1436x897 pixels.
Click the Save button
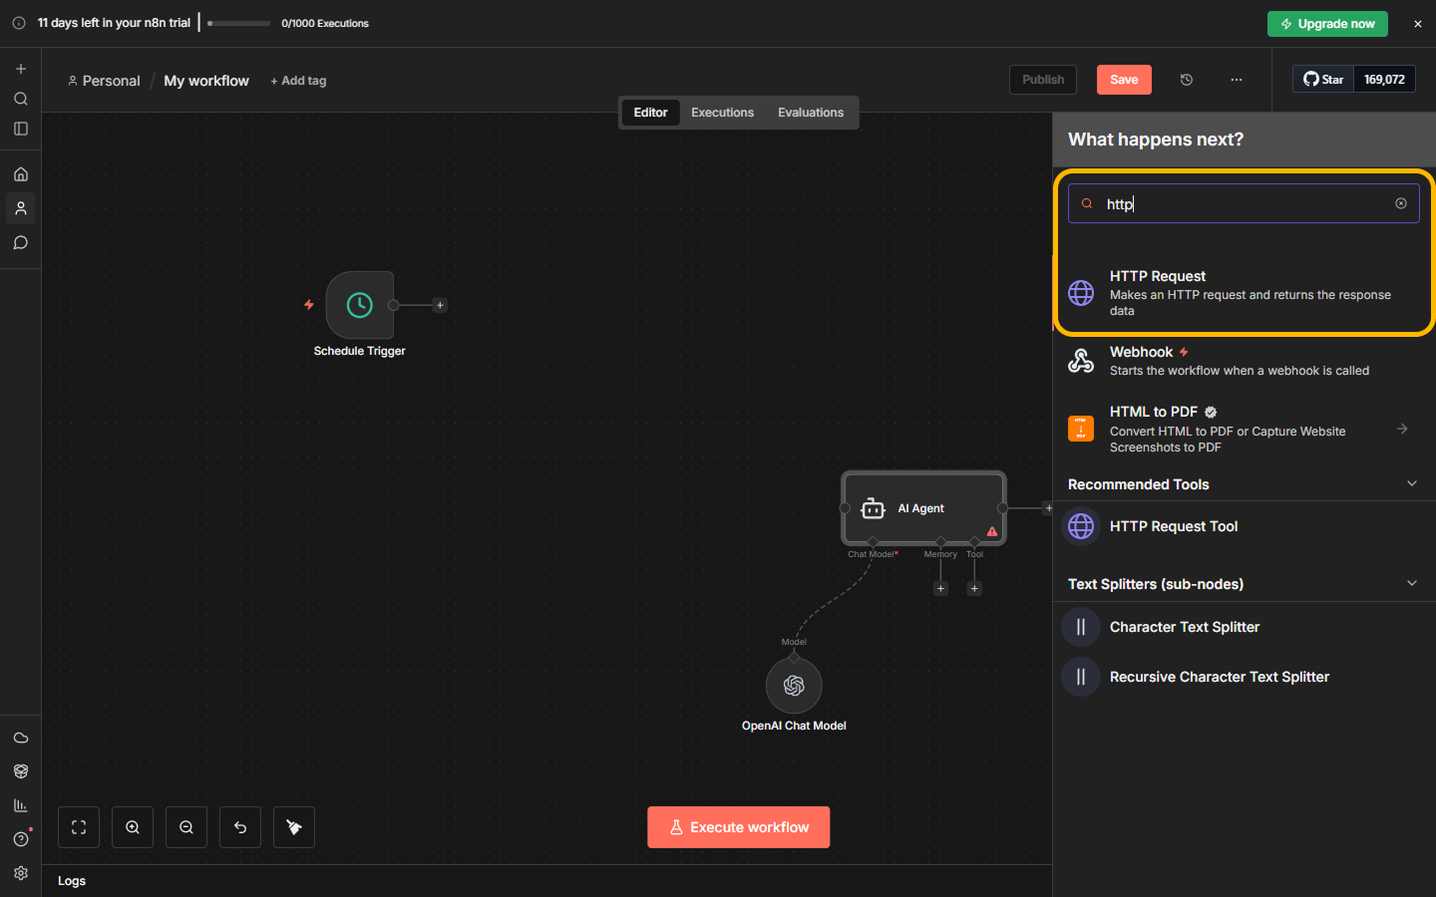click(x=1124, y=80)
